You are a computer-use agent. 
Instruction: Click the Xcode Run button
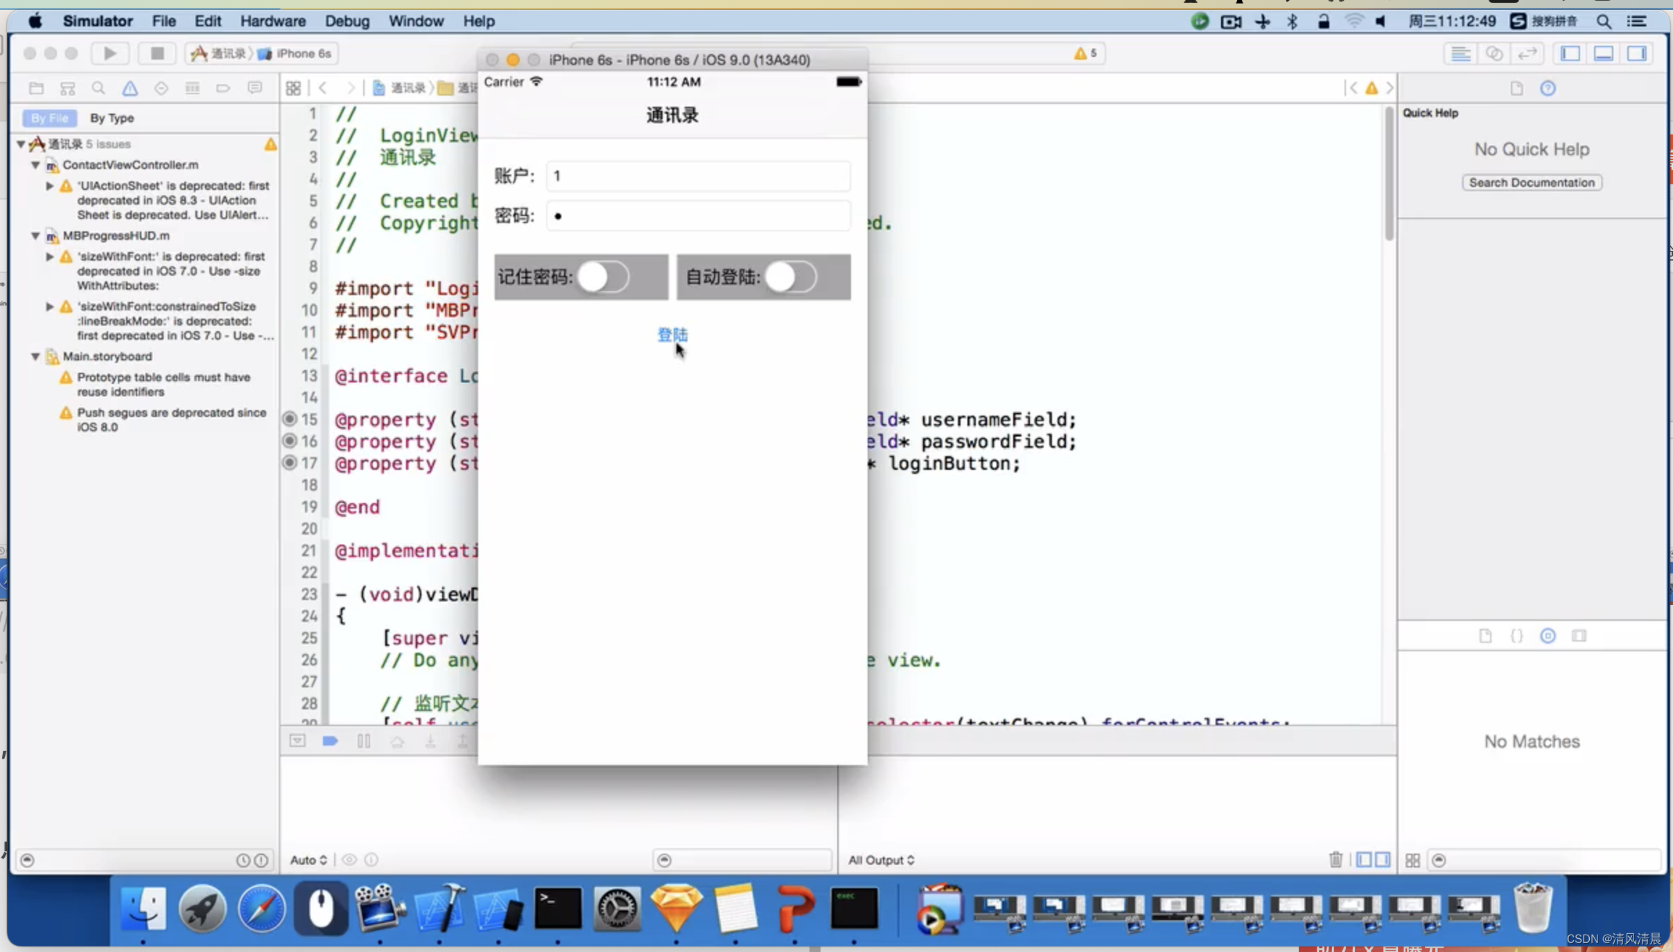110,53
